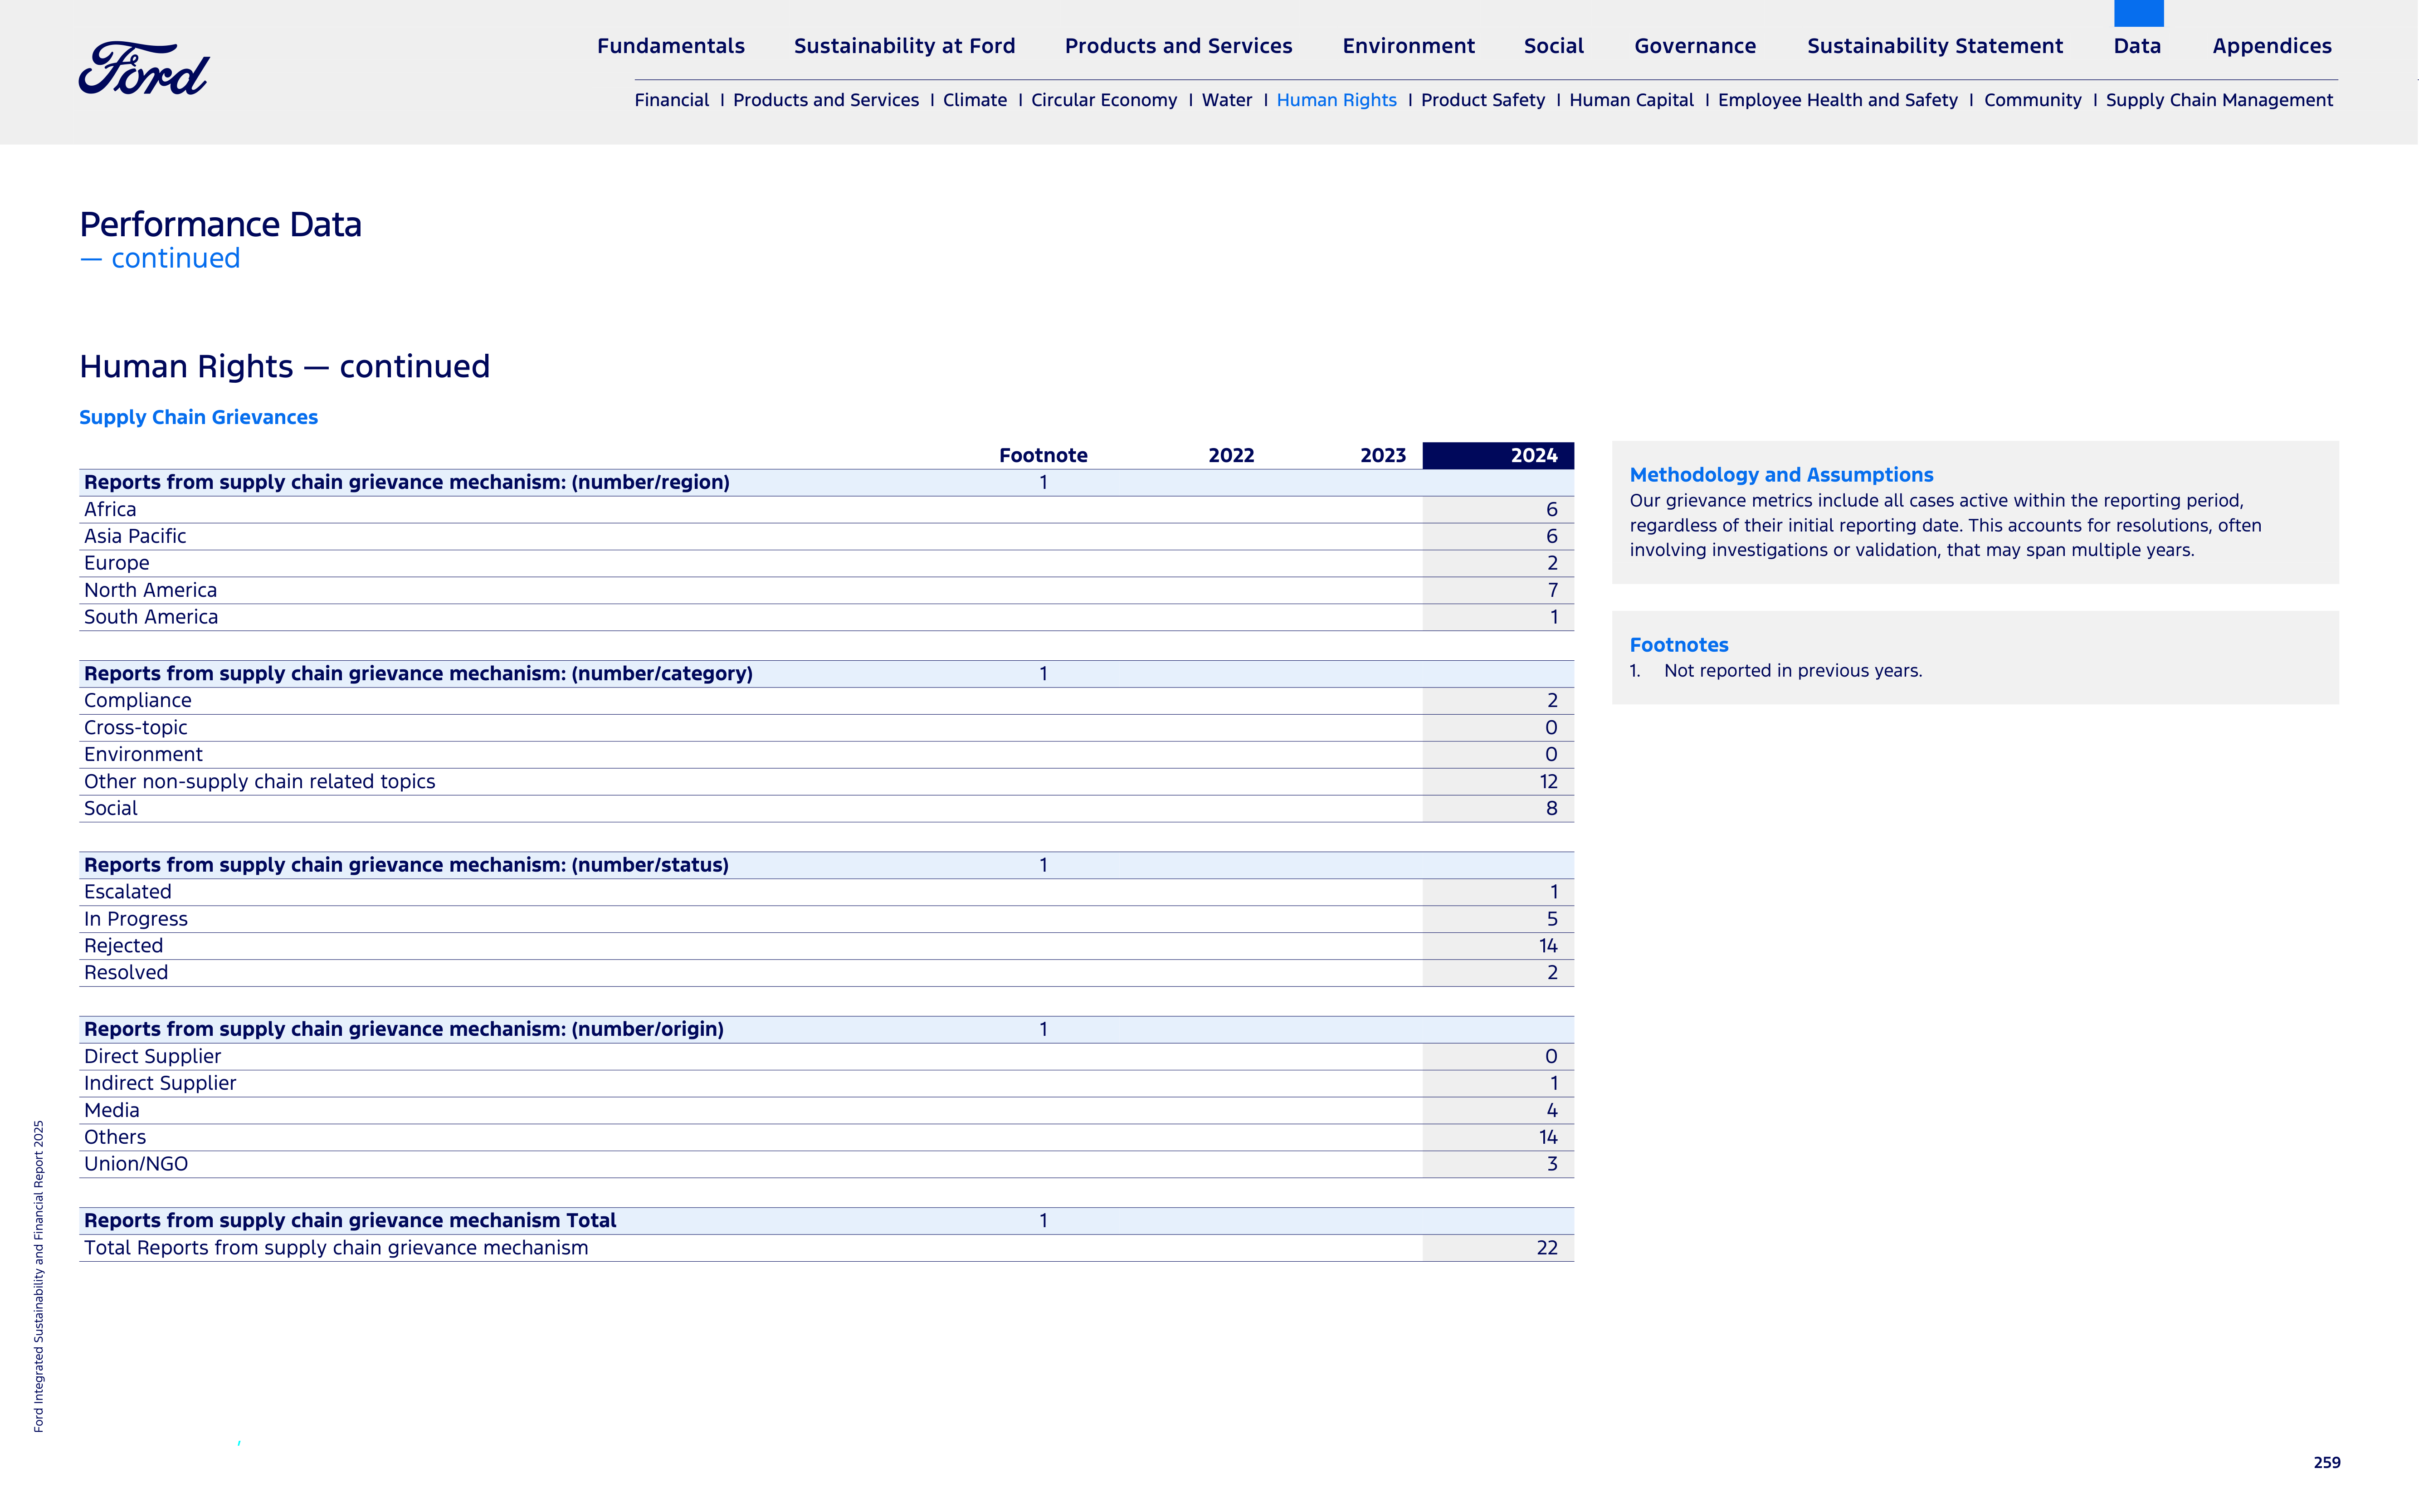
Task: Click the number/region section header
Action: [407, 482]
